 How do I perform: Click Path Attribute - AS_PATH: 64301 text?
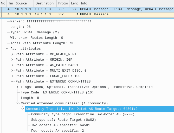point(47,65)
